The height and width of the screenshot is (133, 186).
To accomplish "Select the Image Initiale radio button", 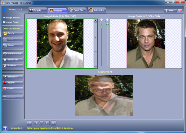I will 4,18.
